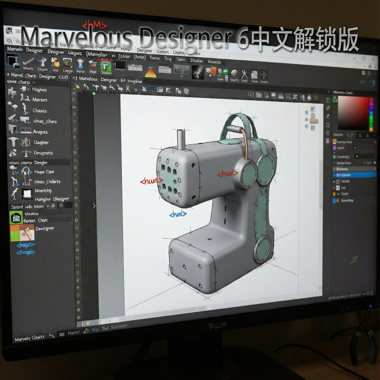Viewport: 380px width, 380px height.
Task: Click Marvels Cleatts in the status bar
Action: (30, 338)
